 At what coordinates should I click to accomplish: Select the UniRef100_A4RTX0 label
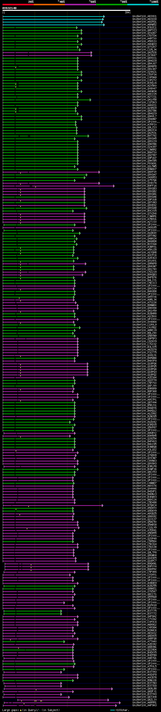click(144, 39)
